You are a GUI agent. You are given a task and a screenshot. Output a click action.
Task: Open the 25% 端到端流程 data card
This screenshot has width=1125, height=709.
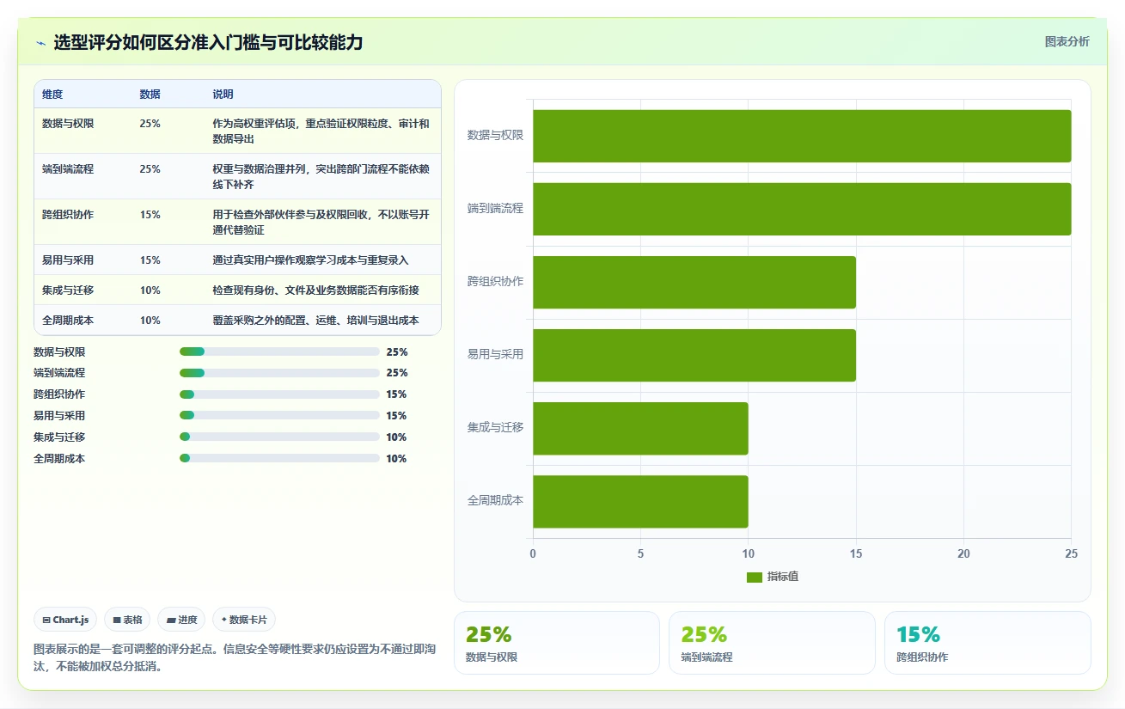pos(772,643)
